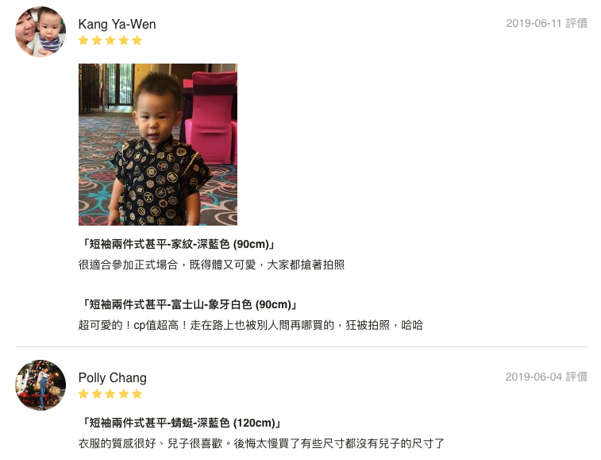Open product 短袖兩件式甚平-富士山-象牙白色 (90cm)
This screenshot has width=601, height=460.
point(189,304)
